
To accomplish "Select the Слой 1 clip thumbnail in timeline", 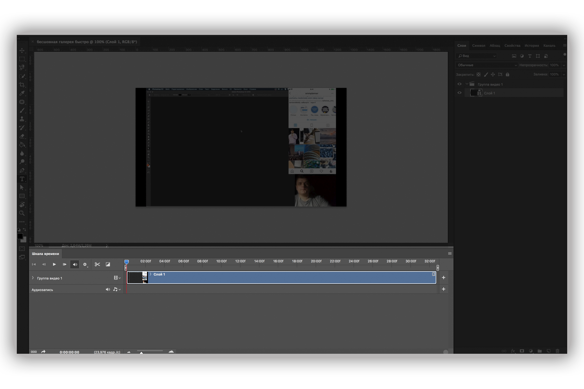I will coord(137,278).
